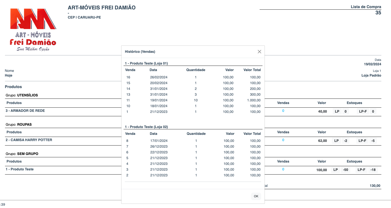Click the Valor Total header in Loja 02 table

click(x=252, y=134)
